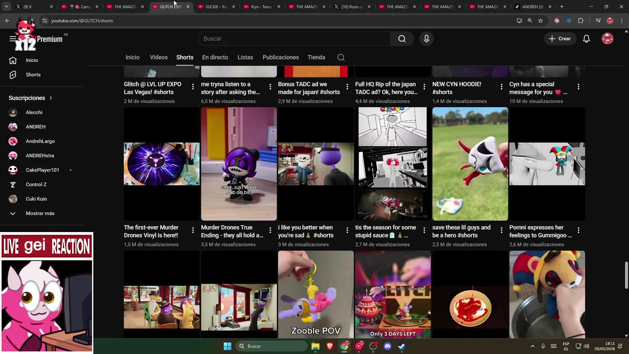Open volume control in system tray
Image resolution: width=629 pixels, height=354 pixels.
click(586, 346)
